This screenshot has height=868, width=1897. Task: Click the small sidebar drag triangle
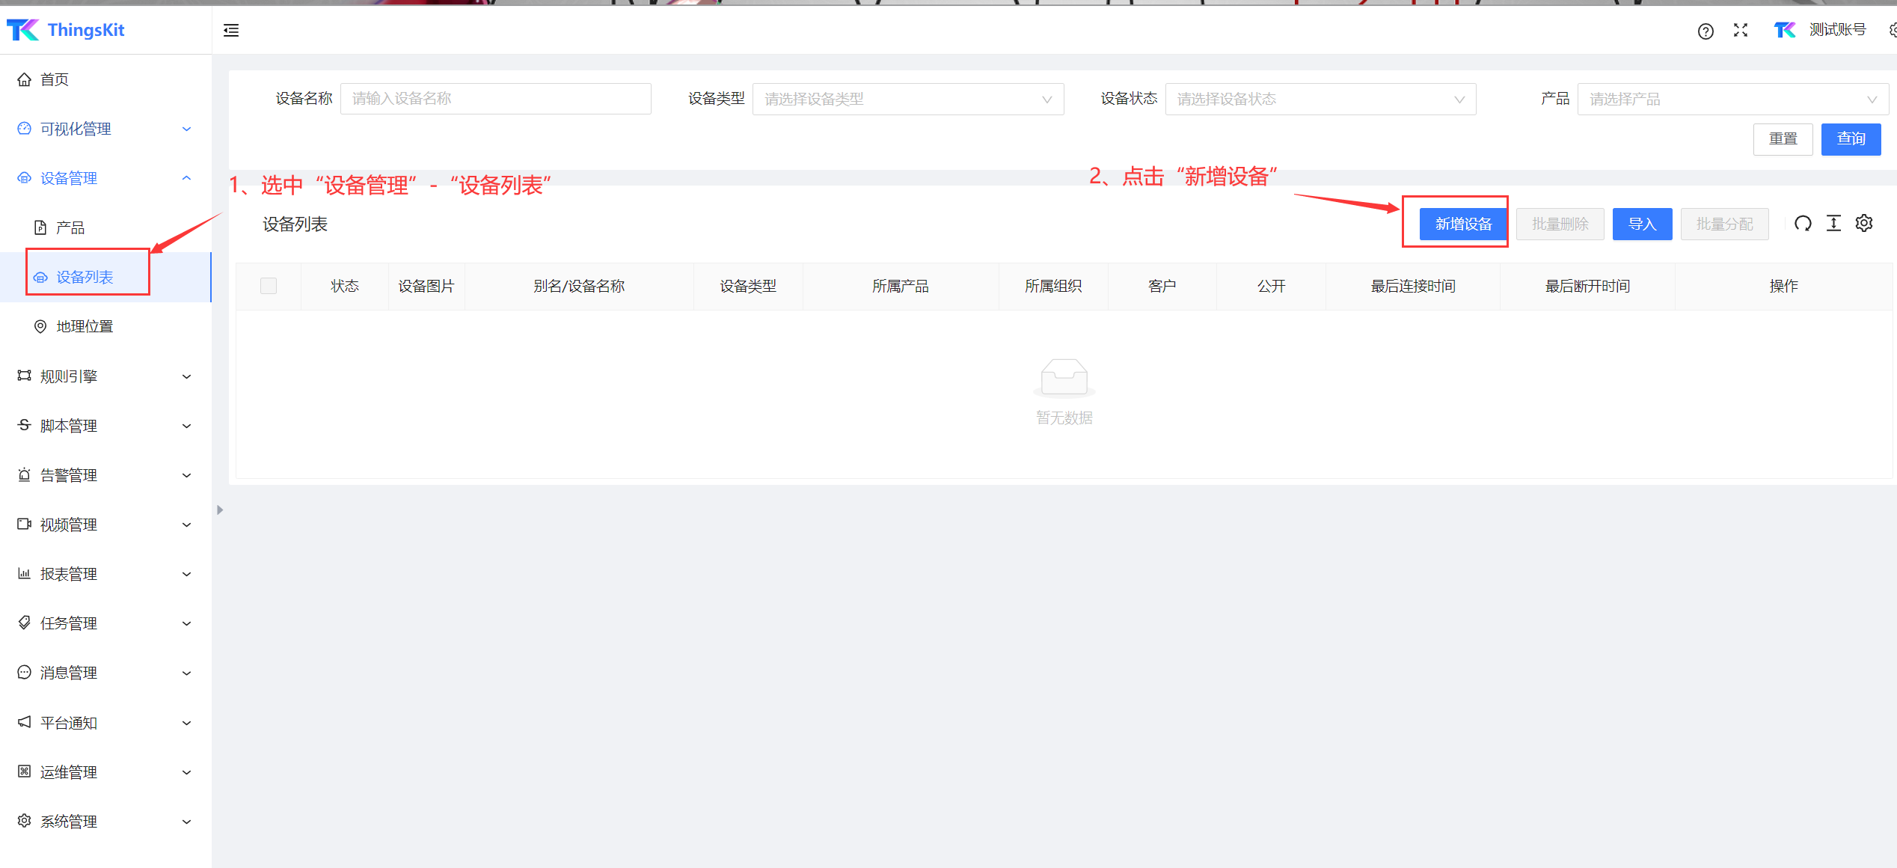tap(220, 510)
